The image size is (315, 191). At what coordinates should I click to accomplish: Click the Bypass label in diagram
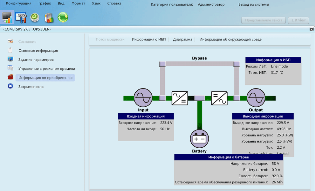[199, 58]
